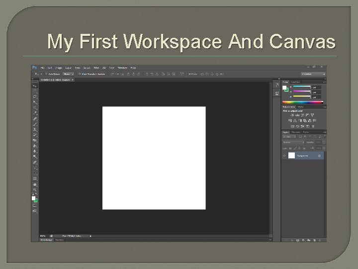Screen dimensions: 358x269
Task: Select the Pen tool
Action: [x=35, y=162]
